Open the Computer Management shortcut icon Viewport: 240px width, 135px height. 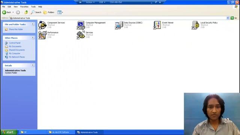point(81,25)
